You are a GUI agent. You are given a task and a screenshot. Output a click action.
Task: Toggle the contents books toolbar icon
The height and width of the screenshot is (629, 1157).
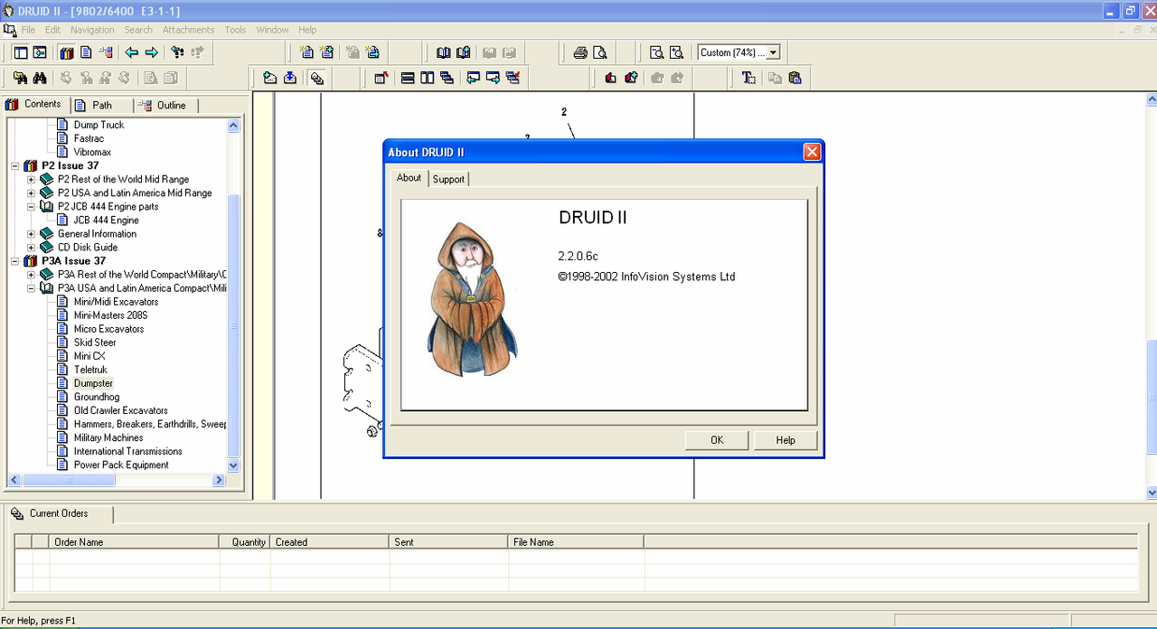(66, 52)
